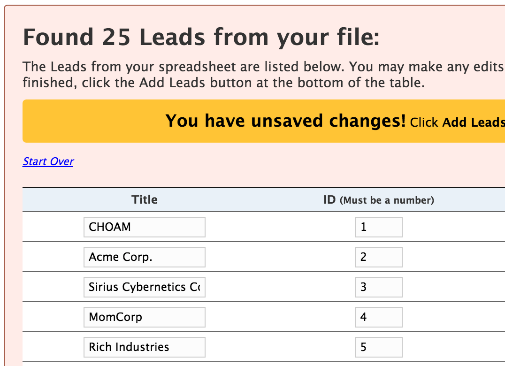Click the Start Over link
Image resolution: width=505 pixels, height=366 pixels.
pyautogui.click(x=48, y=161)
